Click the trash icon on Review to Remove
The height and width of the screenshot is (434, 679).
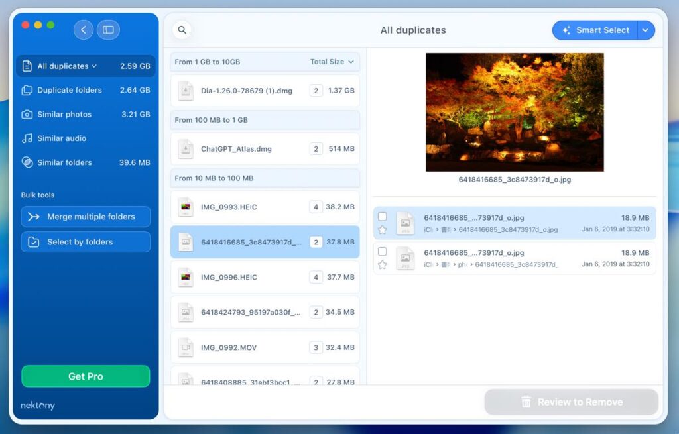[526, 402]
